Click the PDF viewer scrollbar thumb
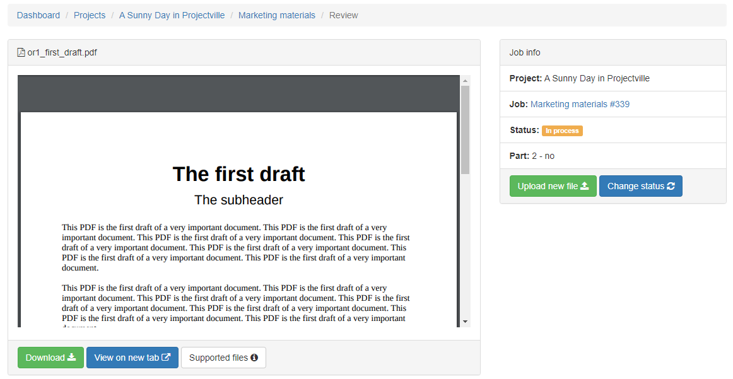Image resolution: width=733 pixels, height=379 pixels. coord(465,130)
